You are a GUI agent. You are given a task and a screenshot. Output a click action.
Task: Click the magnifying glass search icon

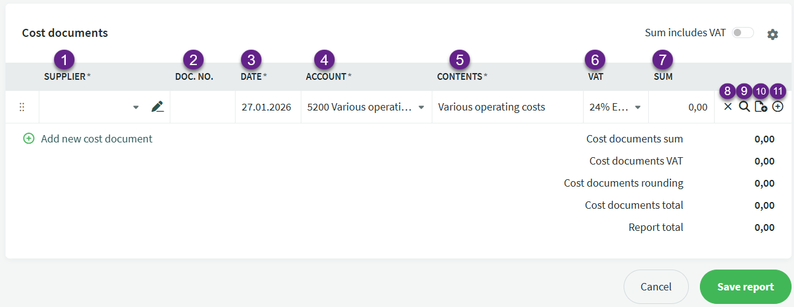click(x=744, y=107)
